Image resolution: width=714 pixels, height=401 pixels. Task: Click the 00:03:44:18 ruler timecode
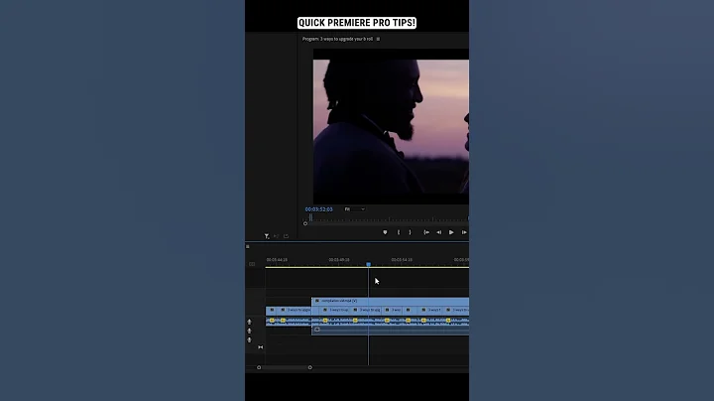point(277,260)
